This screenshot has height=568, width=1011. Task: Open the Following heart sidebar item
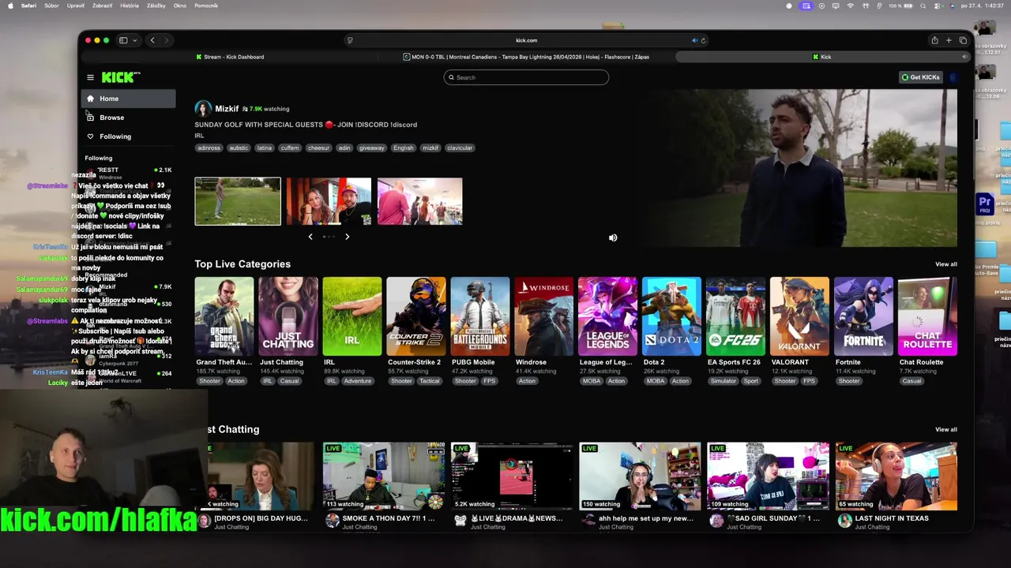point(128,136)
